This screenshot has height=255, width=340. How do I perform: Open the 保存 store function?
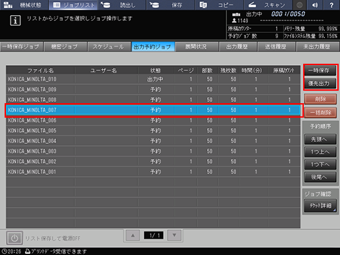pos(170,5)
